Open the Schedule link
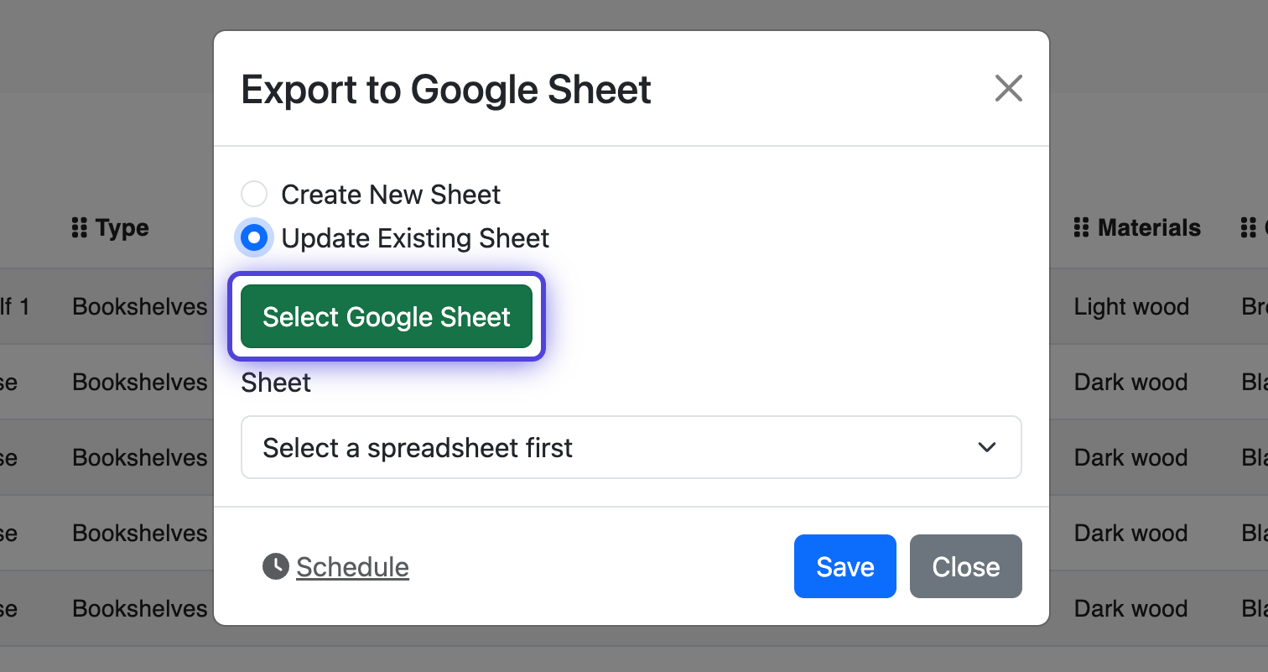 [x=352, y=567]
